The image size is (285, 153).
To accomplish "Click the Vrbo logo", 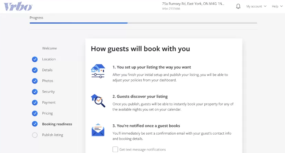I will coord(18,6).
